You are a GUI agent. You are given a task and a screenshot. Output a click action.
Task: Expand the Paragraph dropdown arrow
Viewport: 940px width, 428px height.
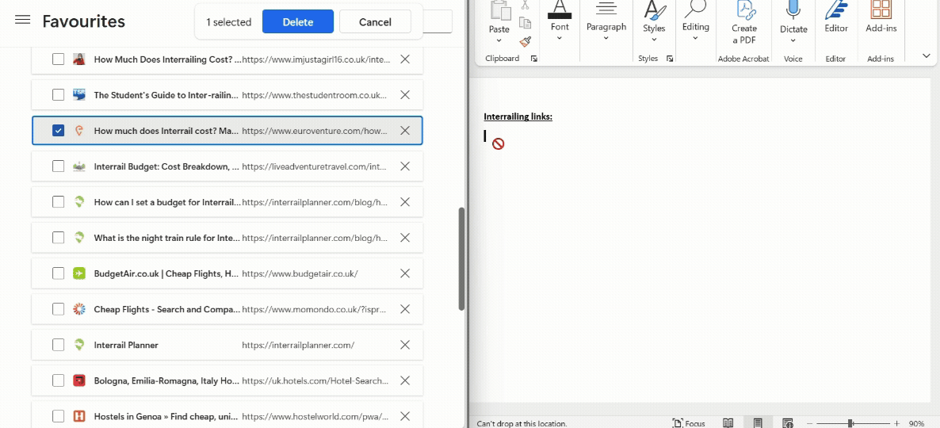pyautogui.click(x=606, y=38)
